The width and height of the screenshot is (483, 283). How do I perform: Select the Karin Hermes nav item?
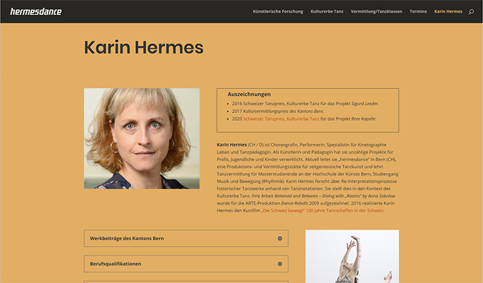tap(448, 11)
